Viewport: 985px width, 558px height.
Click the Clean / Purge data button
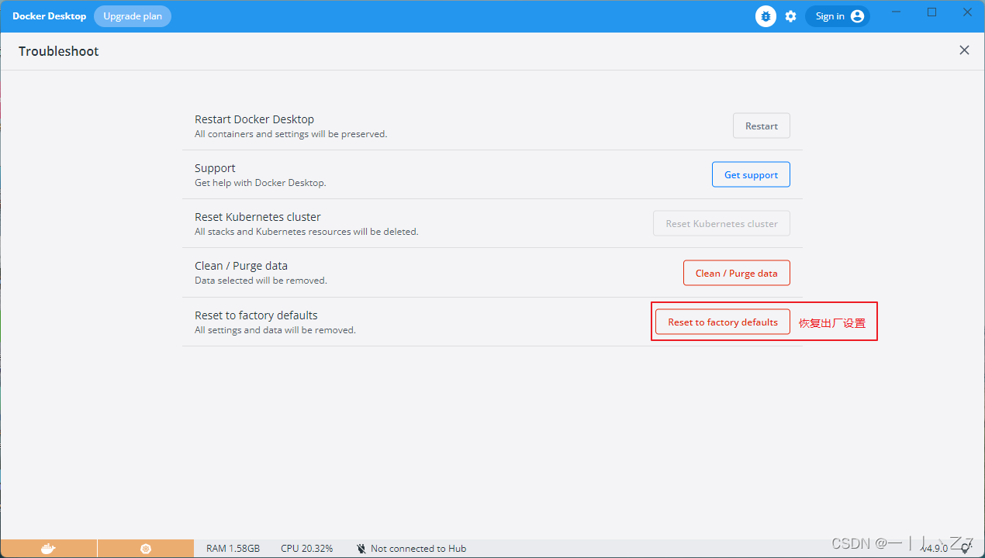pyautogui.click(x=736, y=273)
